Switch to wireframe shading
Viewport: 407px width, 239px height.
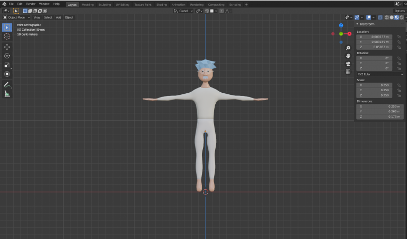tap(387, 17)
